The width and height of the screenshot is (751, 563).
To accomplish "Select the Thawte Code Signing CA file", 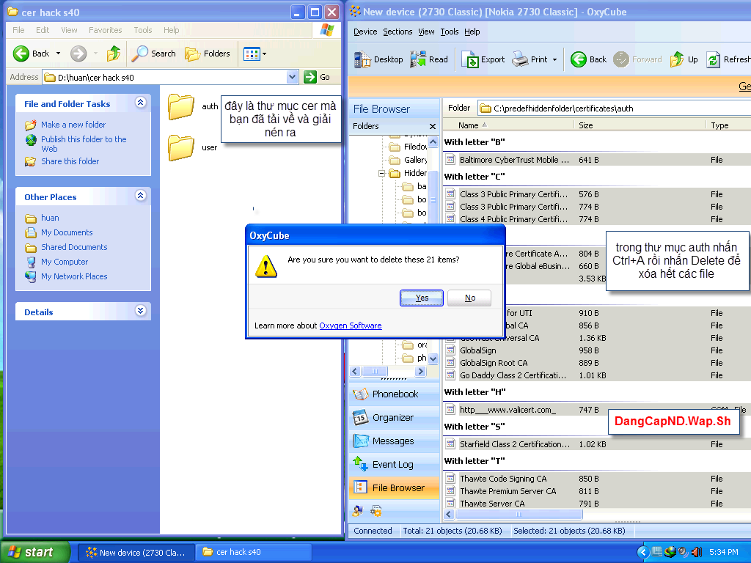I will click(x=597, y=479).
